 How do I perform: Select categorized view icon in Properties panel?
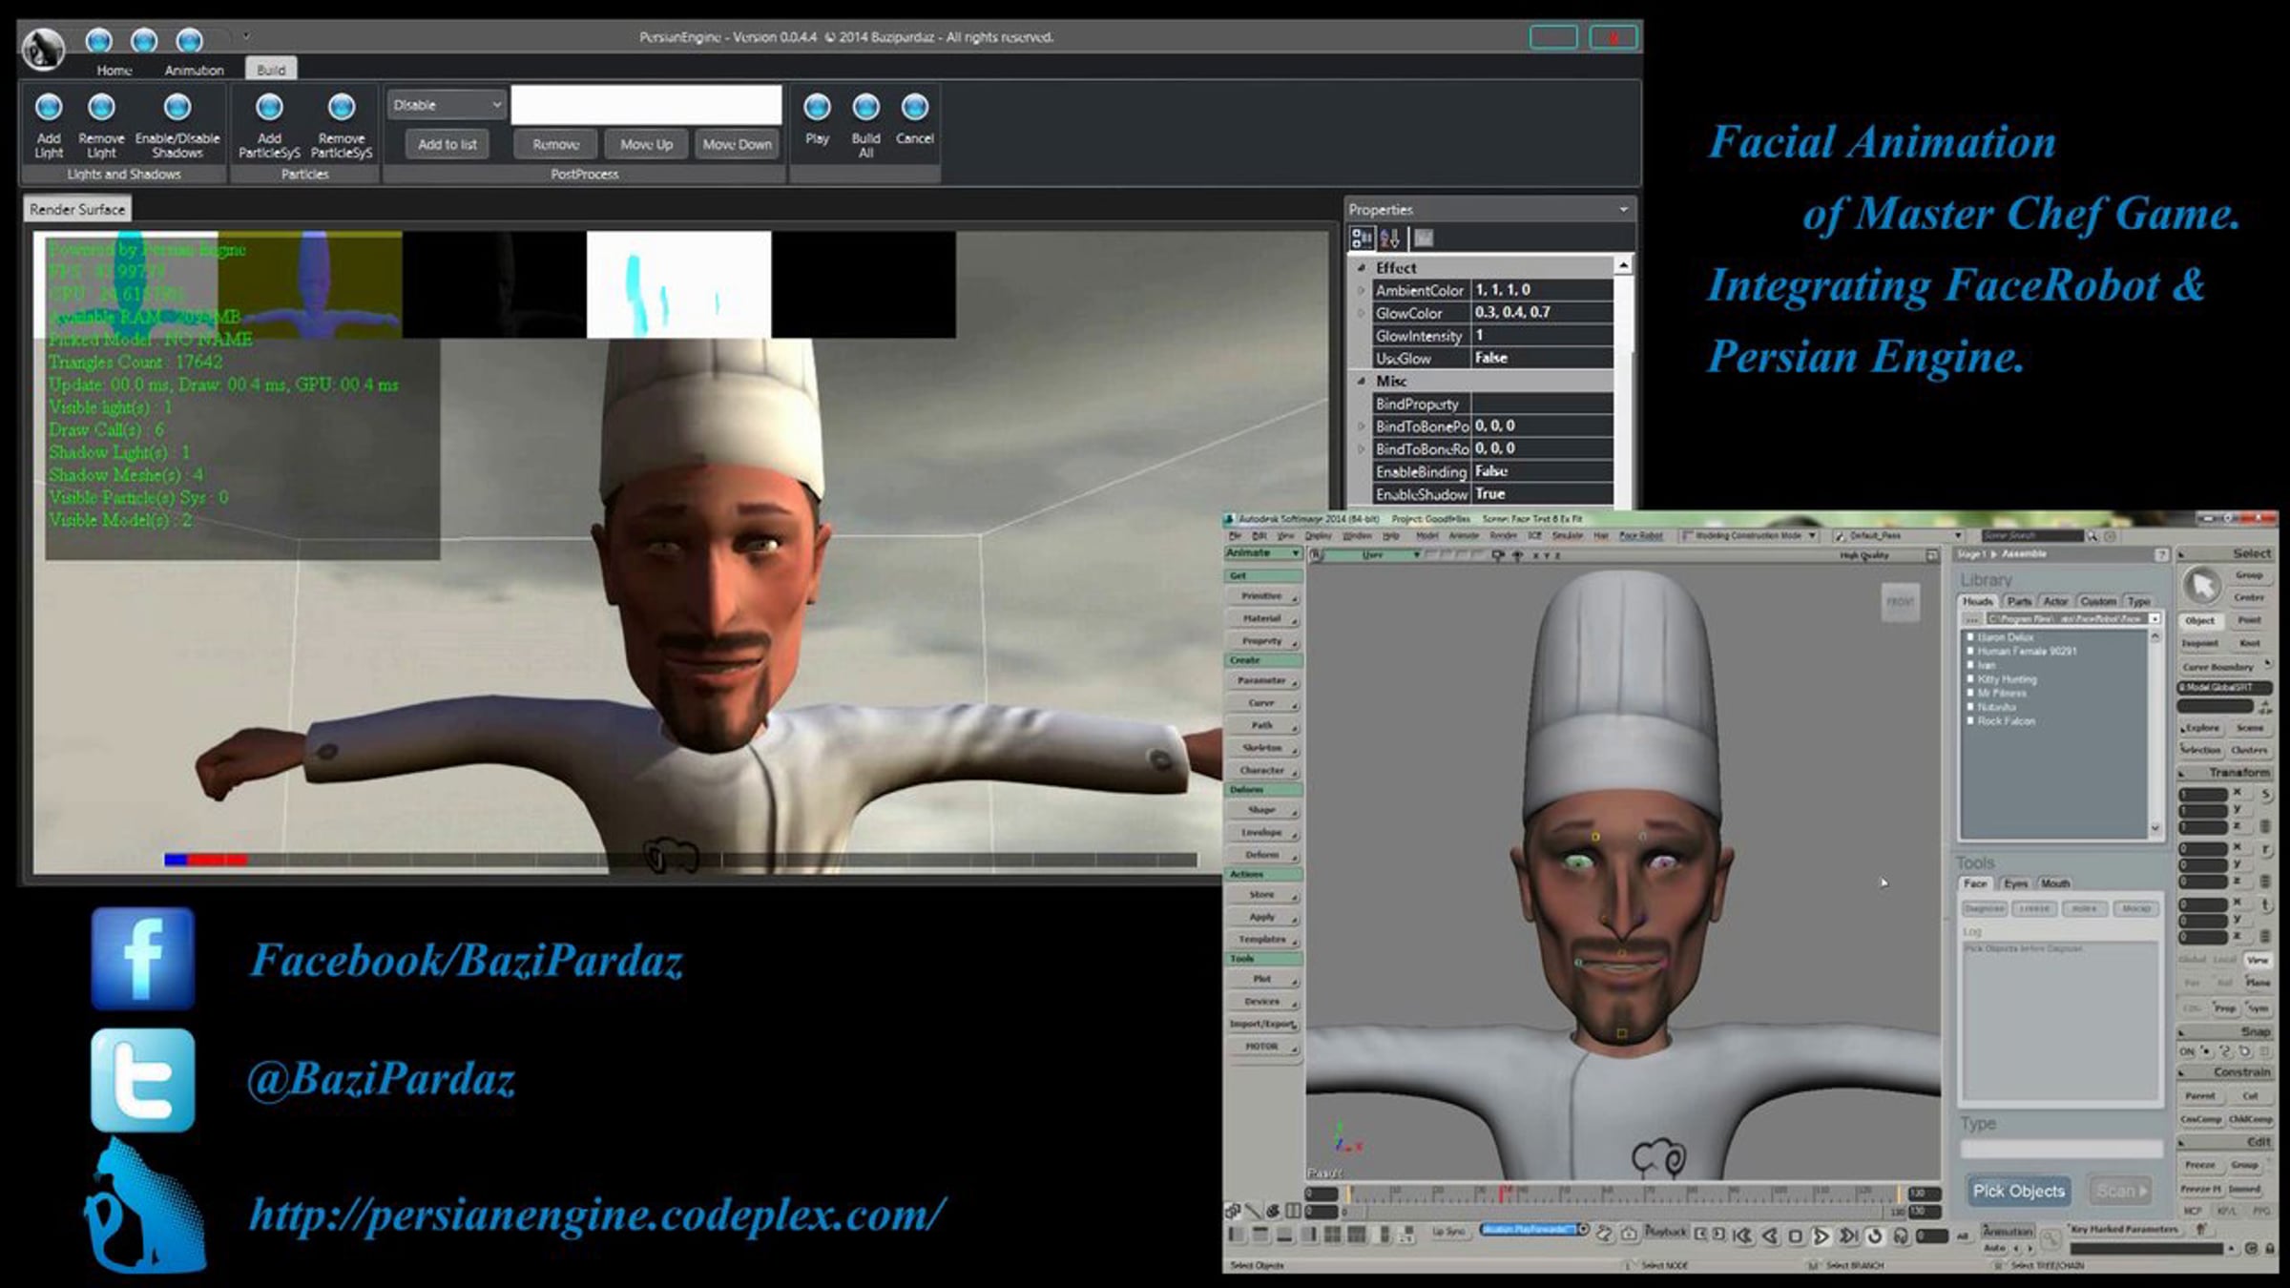pyautogui.click(x=1362, y=238)
